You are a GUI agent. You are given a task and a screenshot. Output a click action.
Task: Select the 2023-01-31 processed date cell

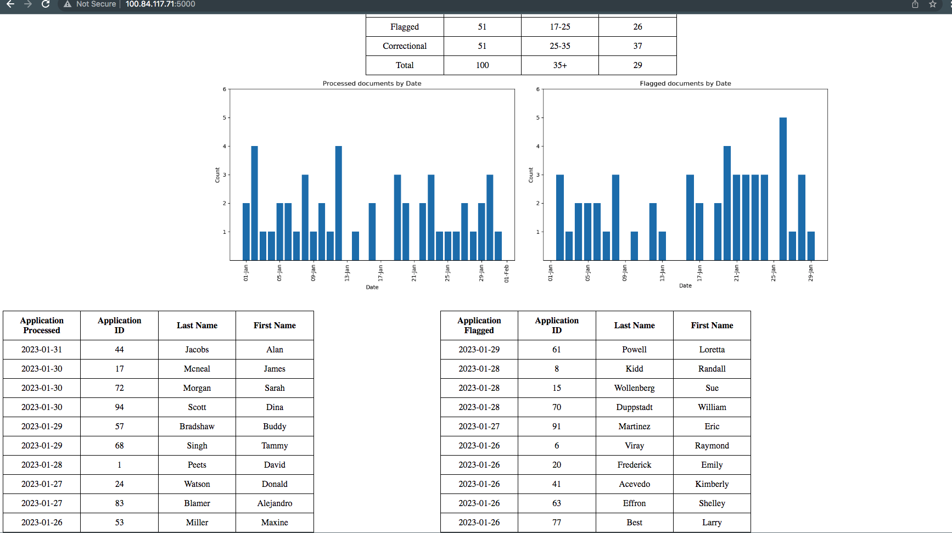pos(42,350)
